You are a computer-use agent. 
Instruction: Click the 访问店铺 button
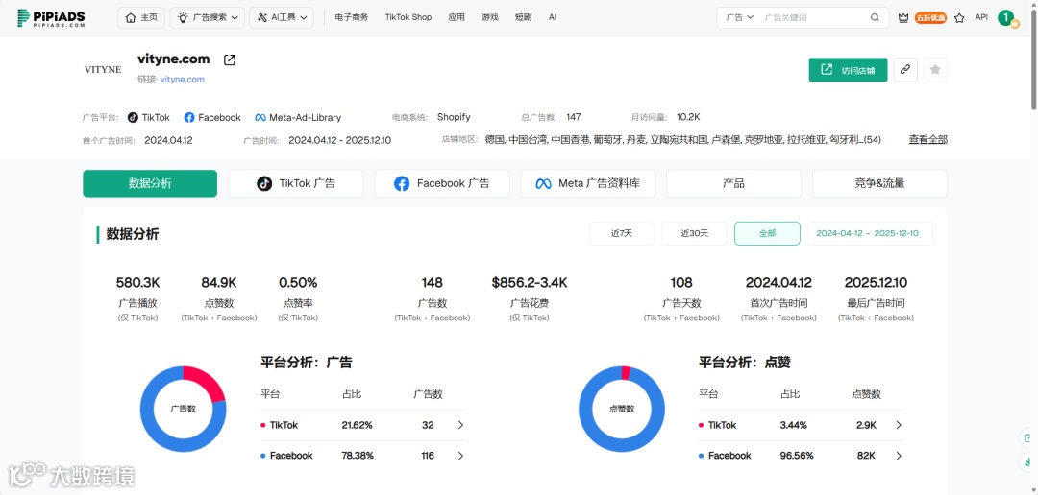click(848, 70)
